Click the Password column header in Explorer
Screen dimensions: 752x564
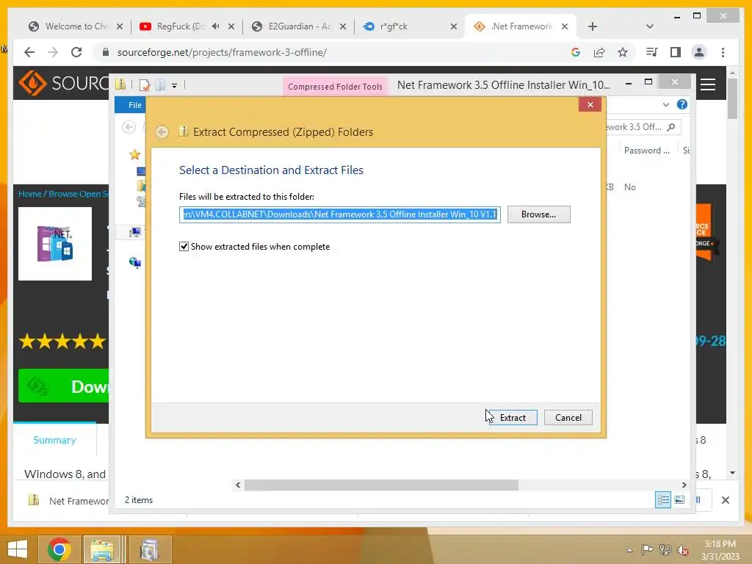[646, 151]
